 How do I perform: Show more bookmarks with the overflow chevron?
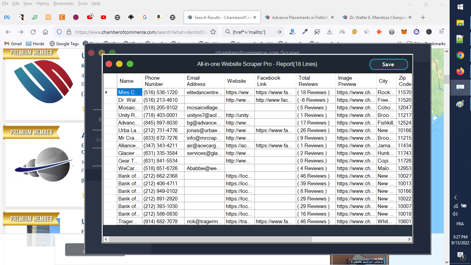400,43
